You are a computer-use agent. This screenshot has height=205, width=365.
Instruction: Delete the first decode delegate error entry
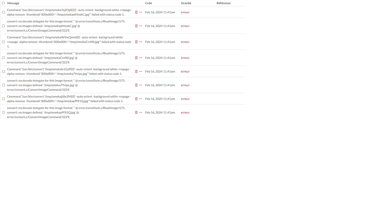coord(136,26)
